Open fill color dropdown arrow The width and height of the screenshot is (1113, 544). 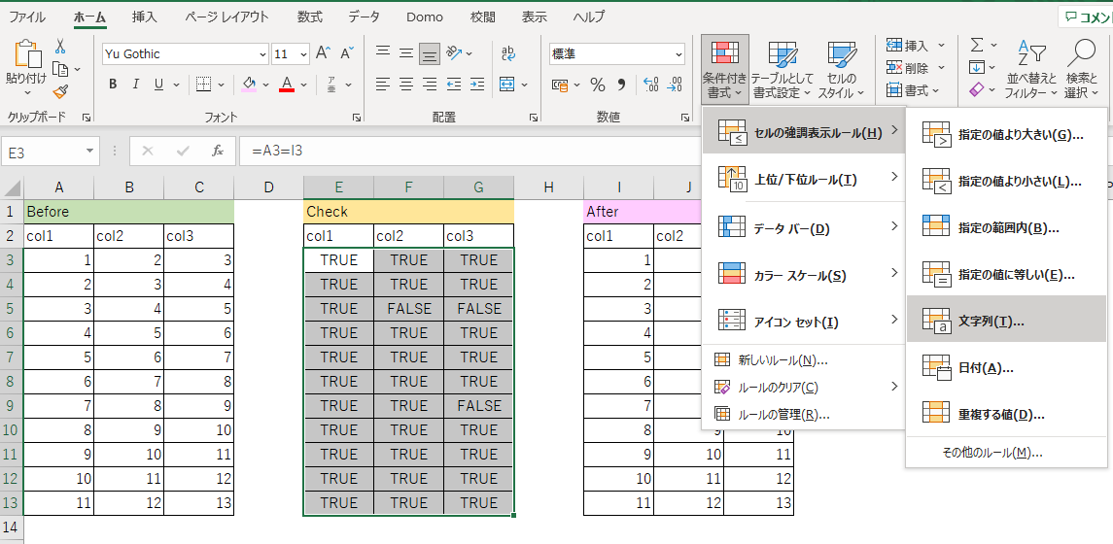point(266,85)
